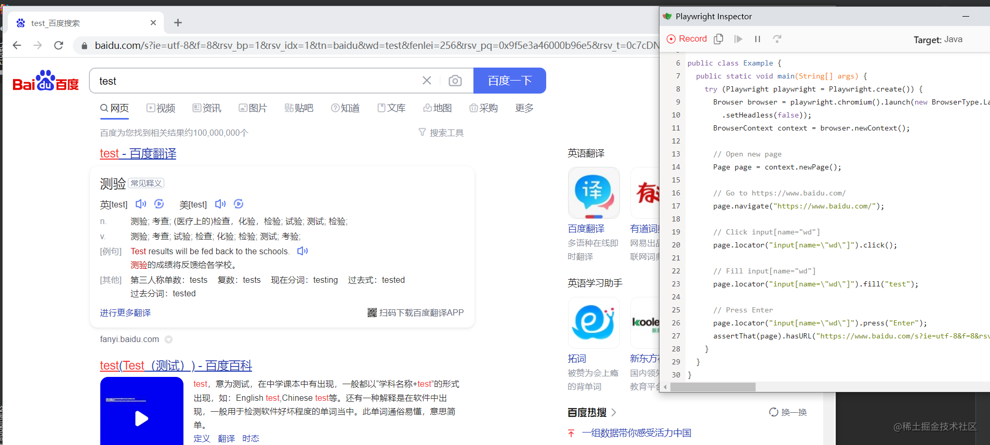Open the camera image search icon
This screenshot has height=445, width=990.
pos(455,81)
